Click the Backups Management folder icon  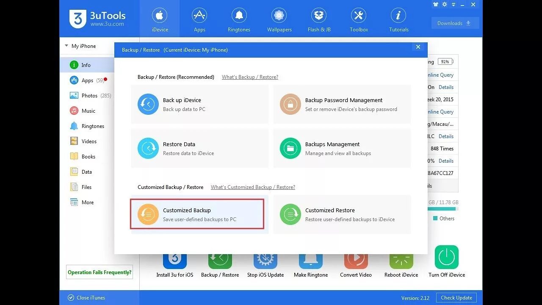pos(290,148)
